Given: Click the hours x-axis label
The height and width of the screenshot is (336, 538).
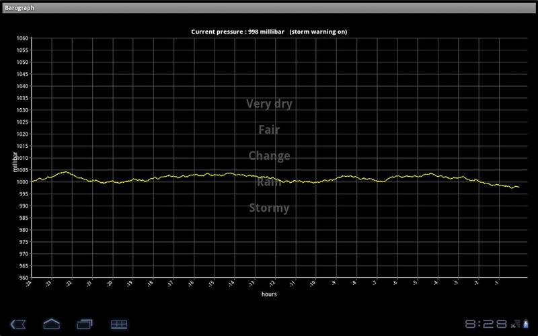Looking at the screenshot, I should (269, 294).
